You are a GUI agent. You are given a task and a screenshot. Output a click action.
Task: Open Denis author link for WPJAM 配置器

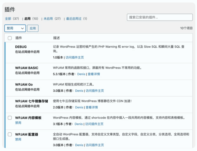(x=79, y=145)
